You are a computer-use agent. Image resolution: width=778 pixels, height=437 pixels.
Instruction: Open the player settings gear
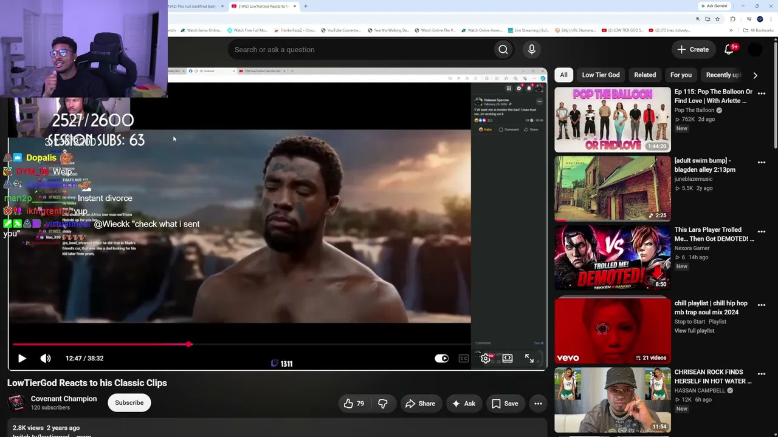486,358
